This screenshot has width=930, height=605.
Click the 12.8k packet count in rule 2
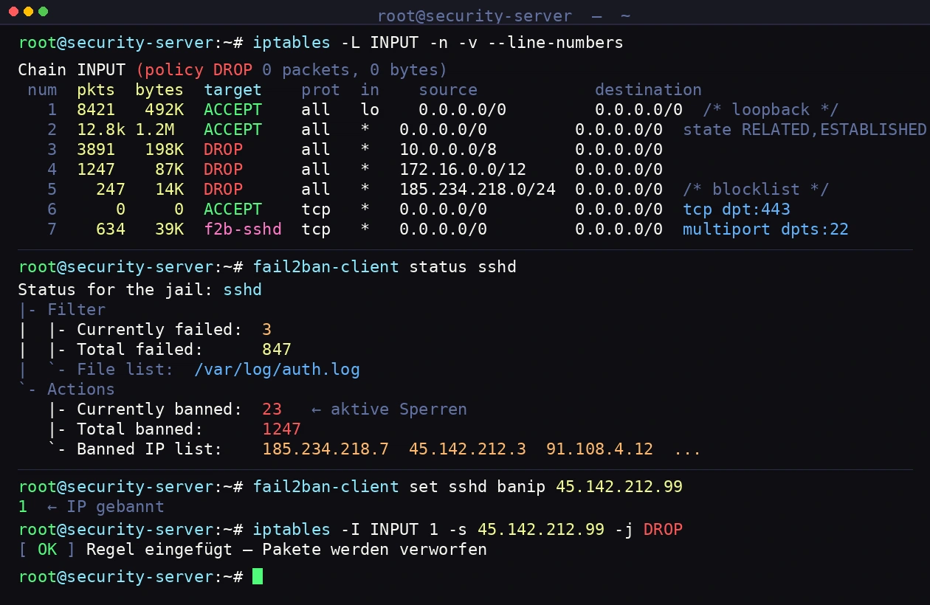click(101, 130)
